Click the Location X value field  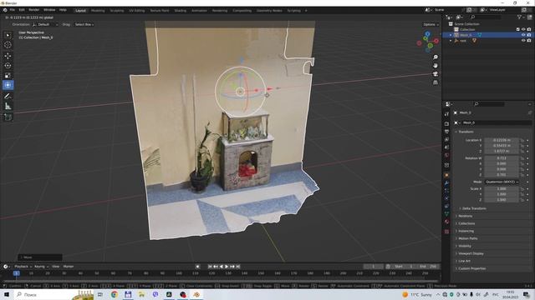(502, 140)
